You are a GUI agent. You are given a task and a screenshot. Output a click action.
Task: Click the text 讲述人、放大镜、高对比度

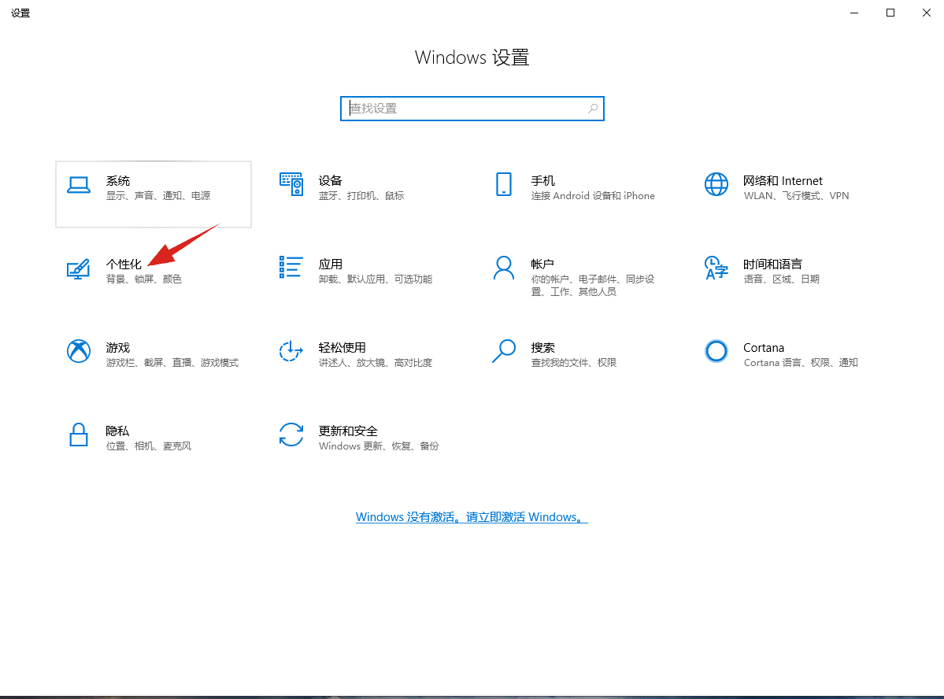pos(376,362)
